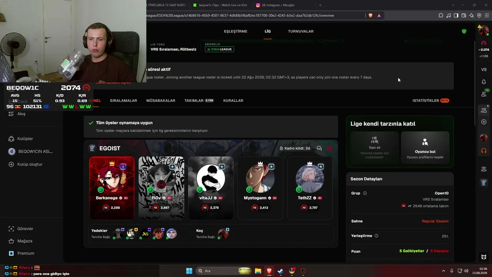Open the SIRALAMALAR tab
The image size is (492, 277).
(x=123, y=100)
